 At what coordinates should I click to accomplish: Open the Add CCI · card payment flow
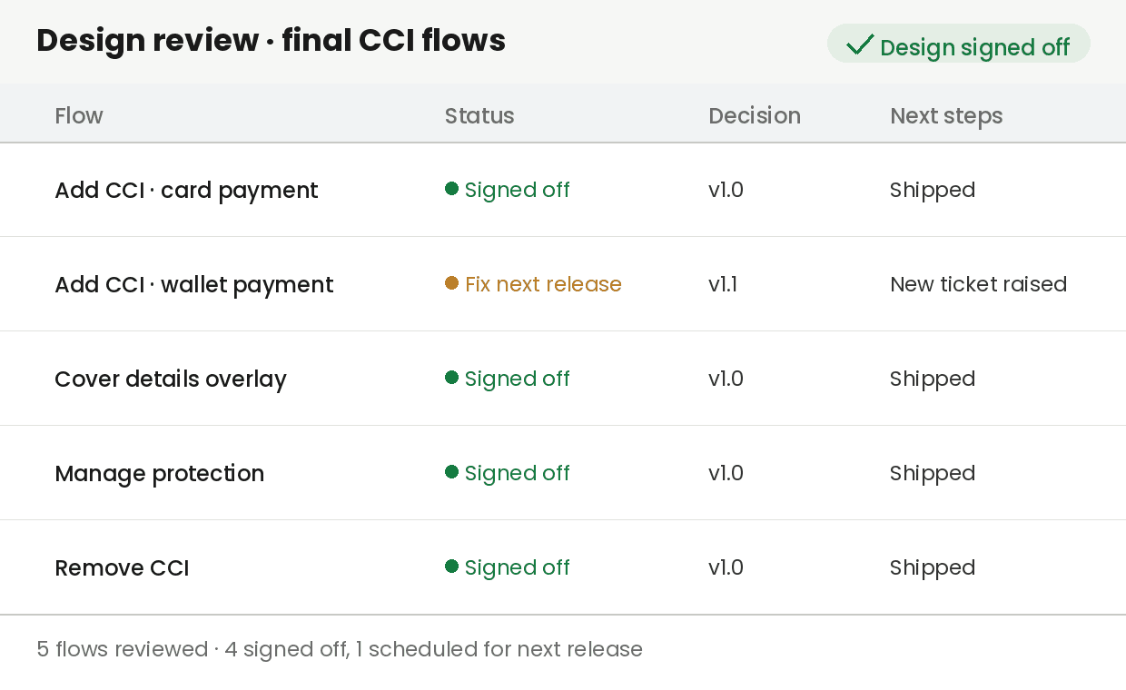[563, 190]
